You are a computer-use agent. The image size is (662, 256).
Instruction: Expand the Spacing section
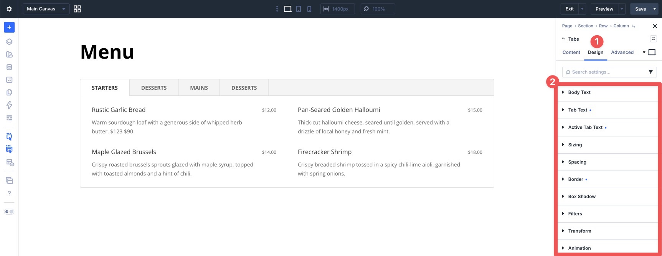tap(608, 162)
